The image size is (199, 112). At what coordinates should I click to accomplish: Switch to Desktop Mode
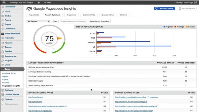coord(164,8)
